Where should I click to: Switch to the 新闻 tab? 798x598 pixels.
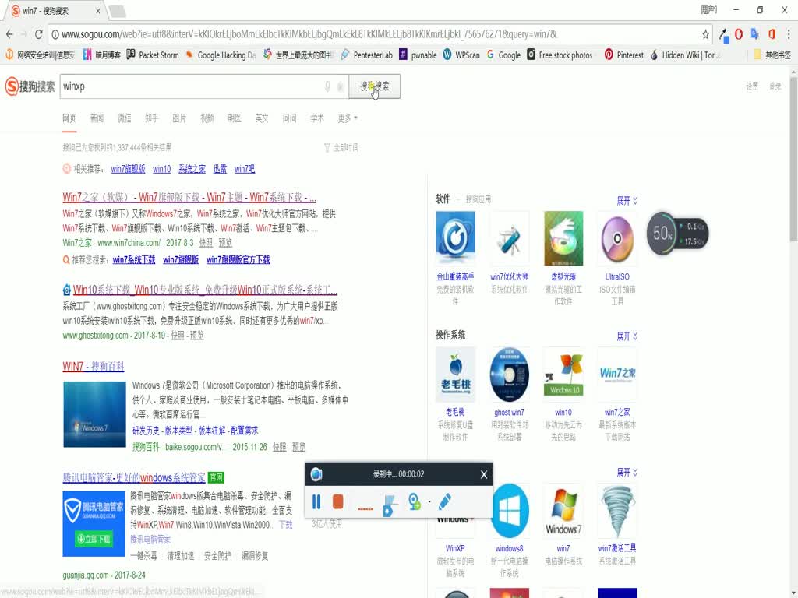click(x=97, y=118)
